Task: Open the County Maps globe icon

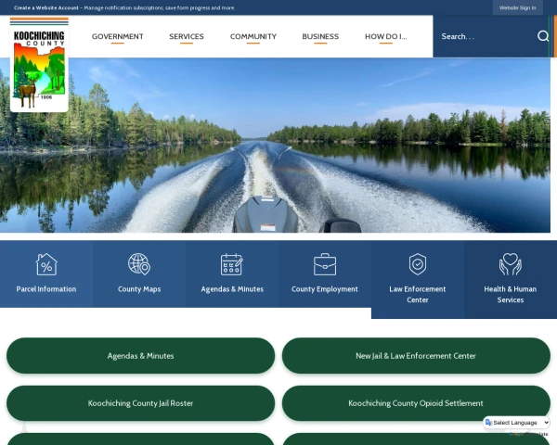Action: [139, 264]
